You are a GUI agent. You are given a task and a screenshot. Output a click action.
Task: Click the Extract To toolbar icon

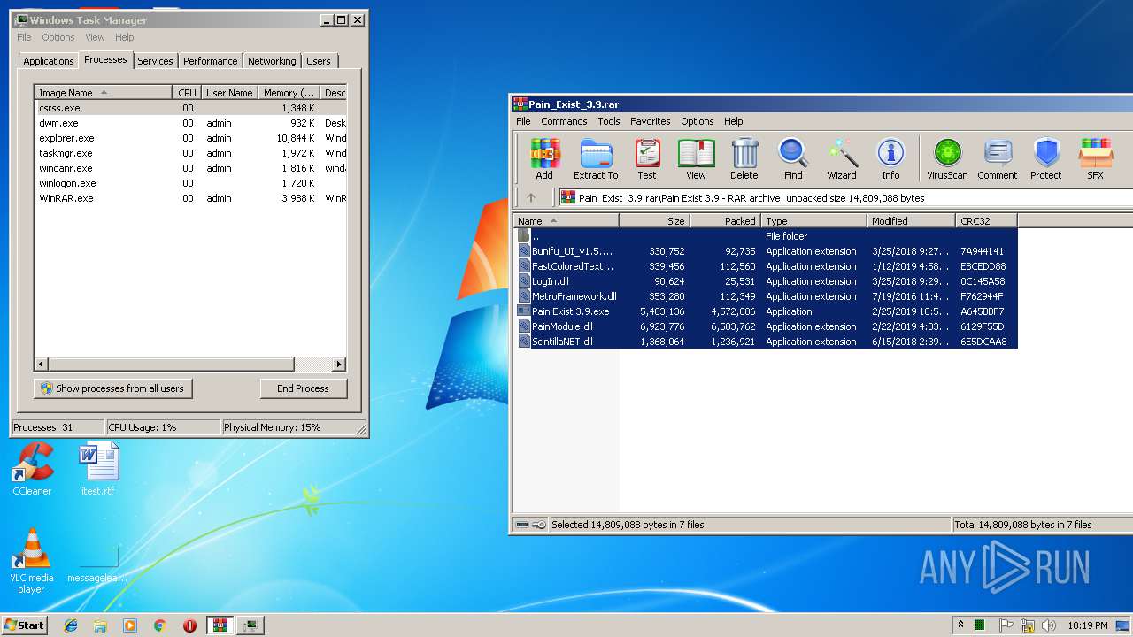596,158
